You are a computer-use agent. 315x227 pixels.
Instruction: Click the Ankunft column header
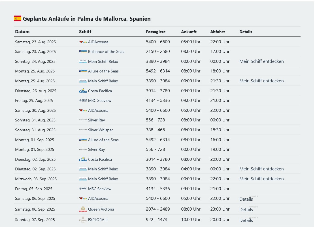tap(189, 32)
